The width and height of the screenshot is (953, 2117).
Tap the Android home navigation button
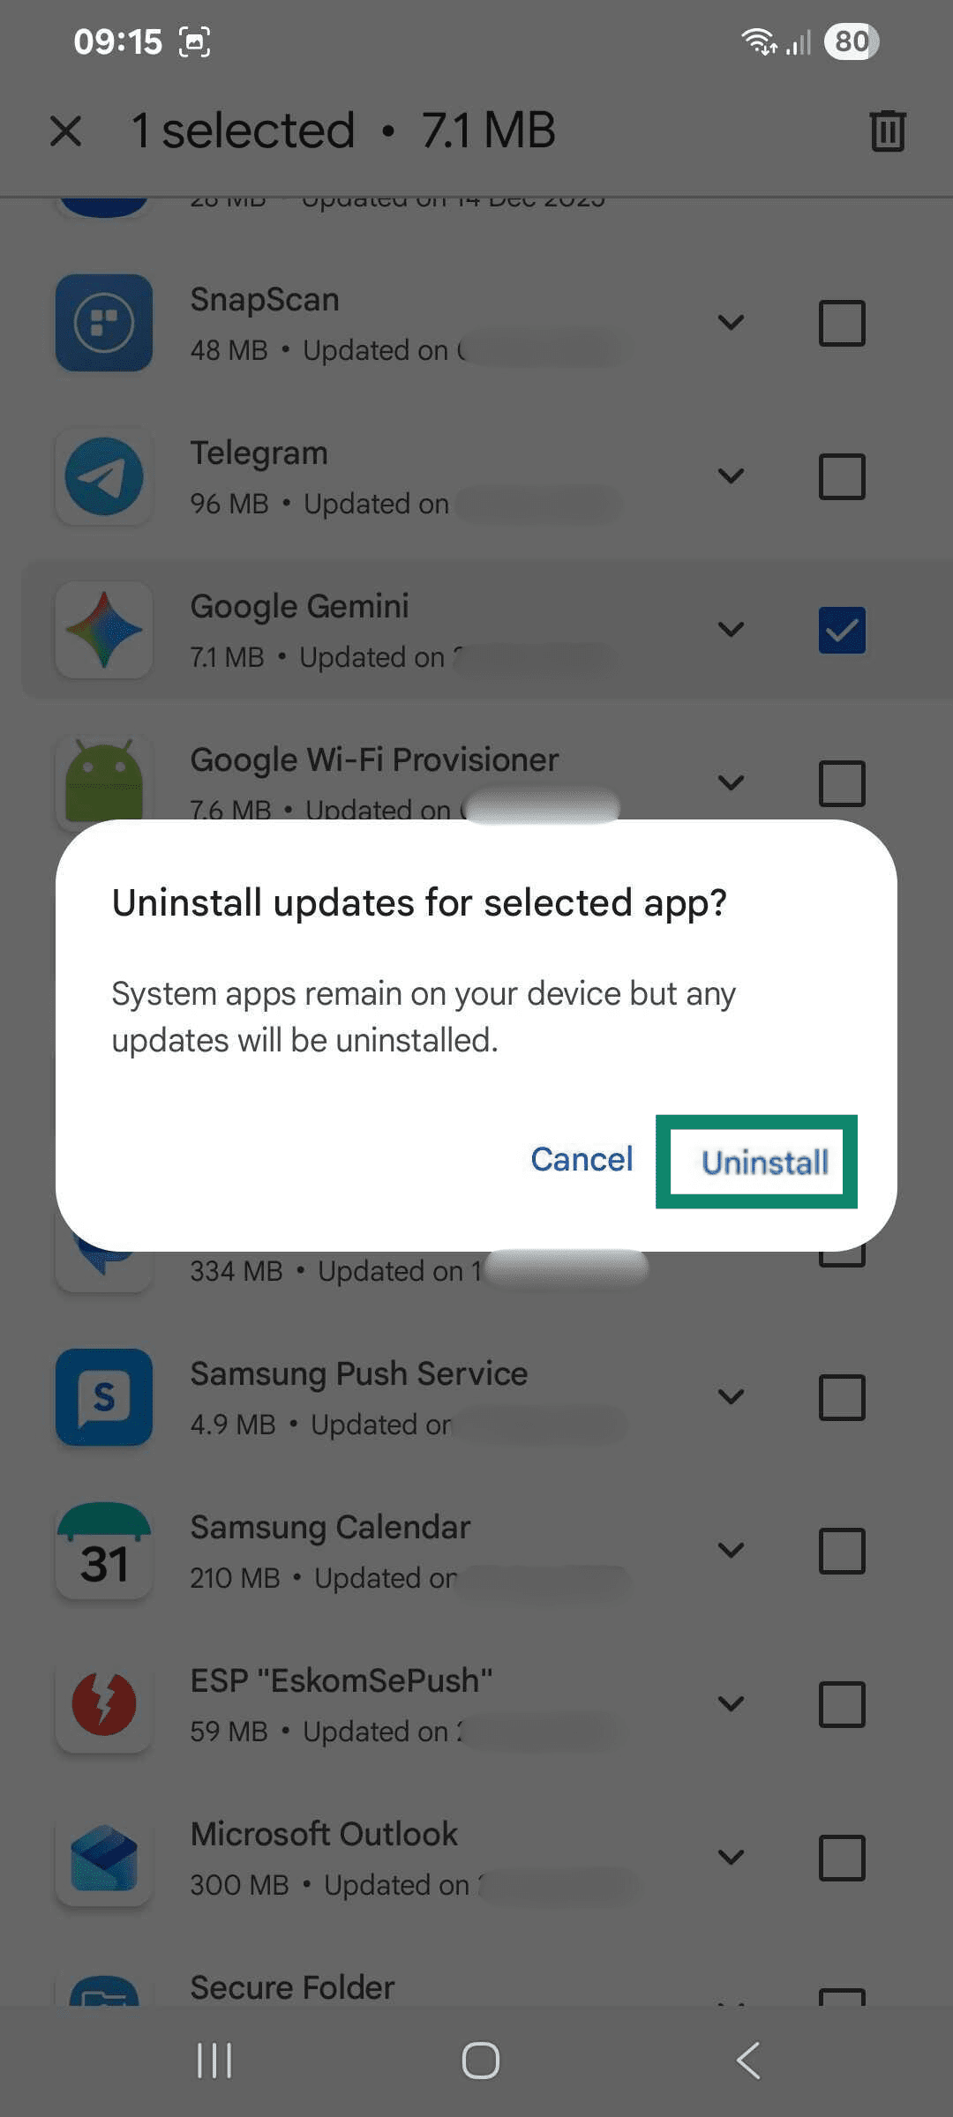coord(481,2061)
